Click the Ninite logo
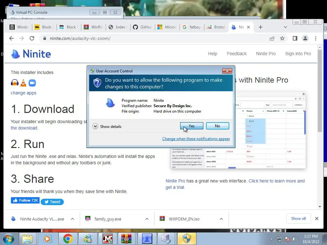This screenshot has height=245, width=327. click(x=31, y=54)
